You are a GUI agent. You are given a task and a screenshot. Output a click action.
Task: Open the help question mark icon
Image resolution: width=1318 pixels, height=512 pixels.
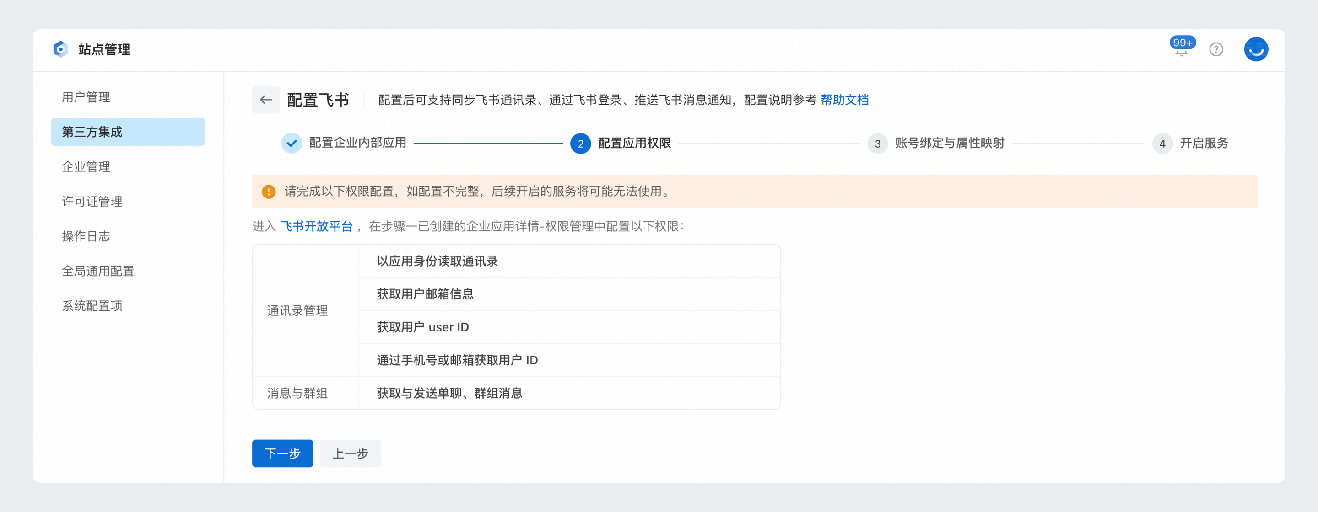(1216, 49)
